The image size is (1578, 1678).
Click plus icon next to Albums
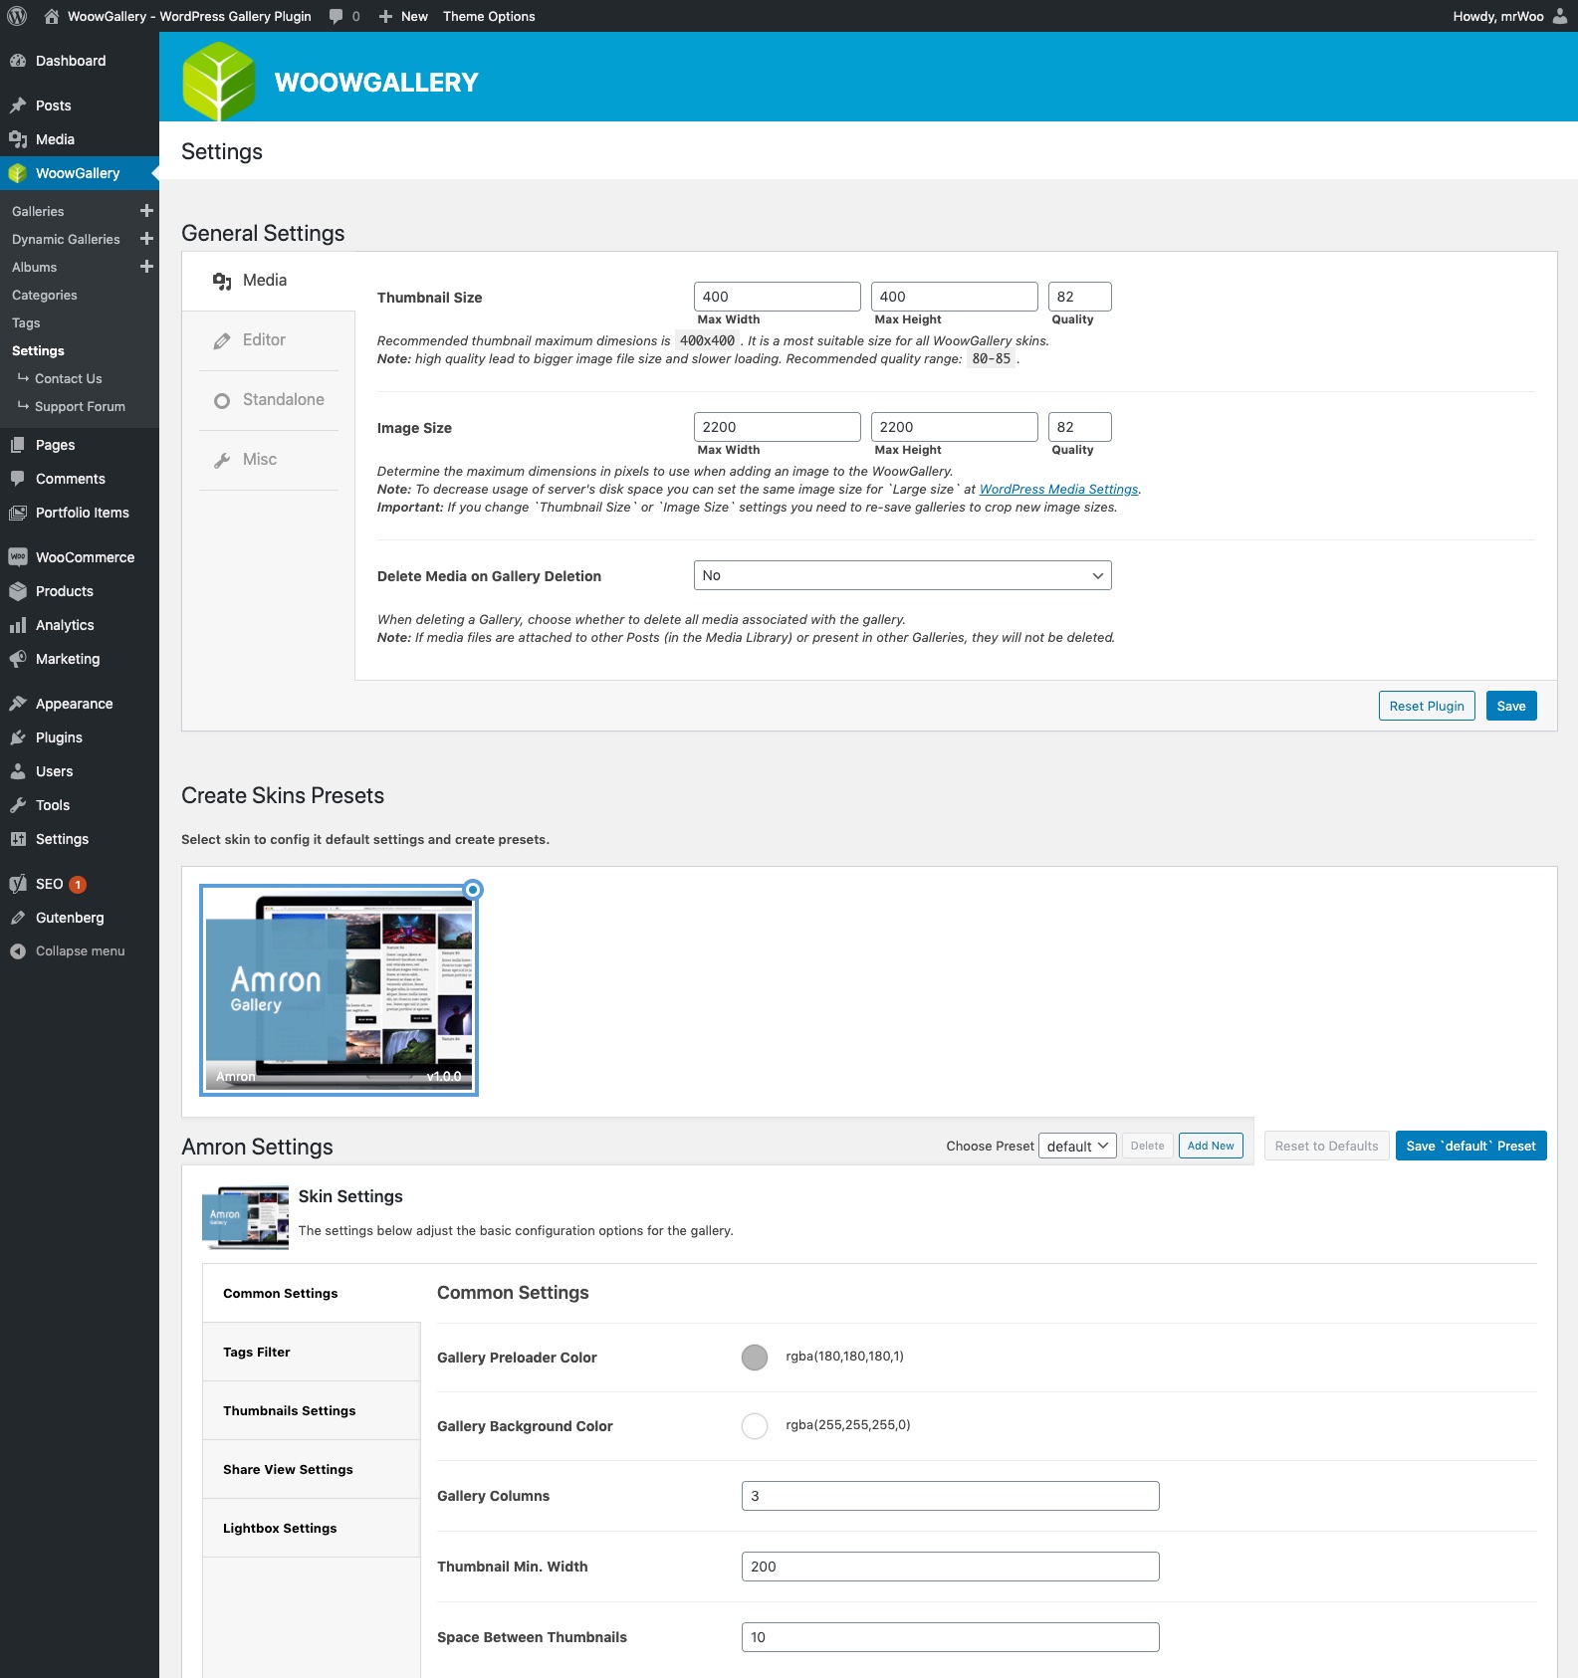[146, 267]
